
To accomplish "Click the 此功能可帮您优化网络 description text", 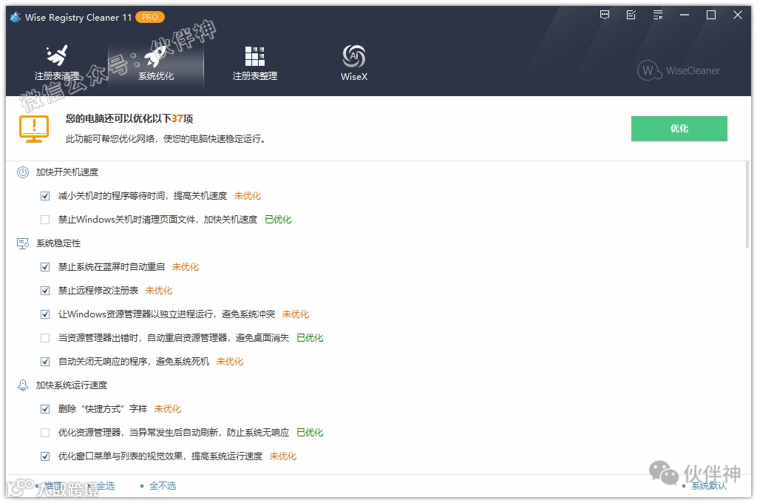I will (165, 139).
